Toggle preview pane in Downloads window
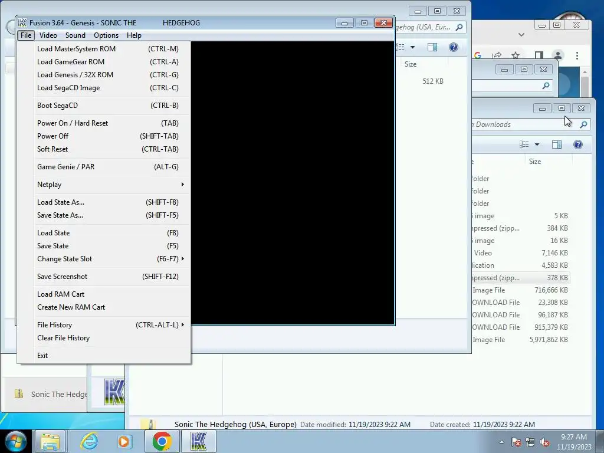 557,145
